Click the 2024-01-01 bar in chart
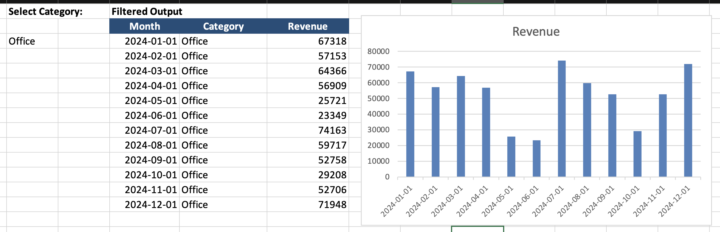Viewport: 720px width, 232px height. 410,124
